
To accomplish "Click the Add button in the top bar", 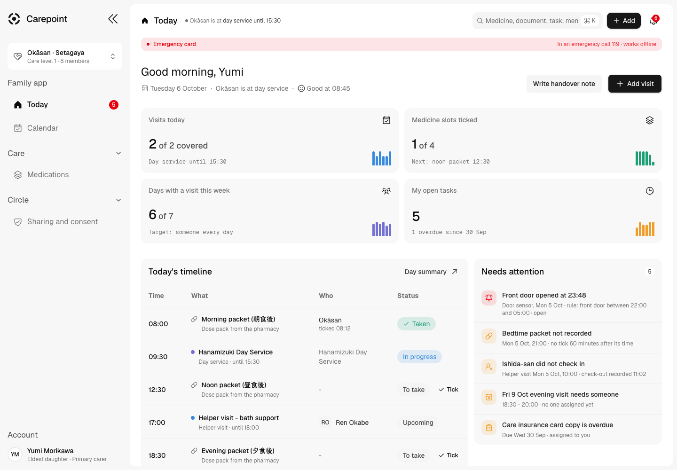I will point(624,21).
